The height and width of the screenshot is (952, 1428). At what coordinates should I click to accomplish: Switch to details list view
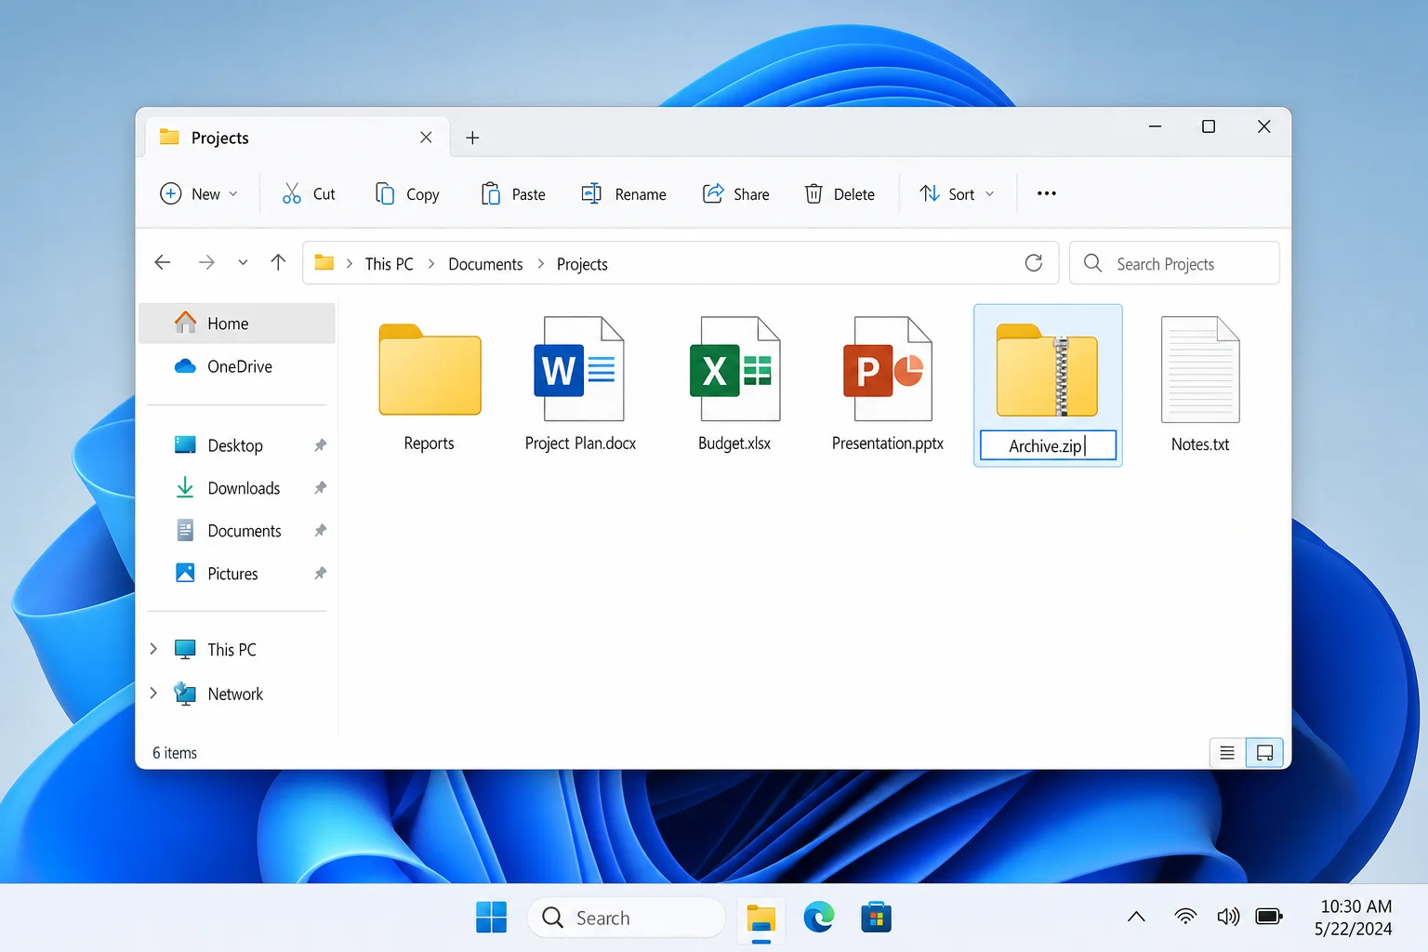coord(1227,753)
